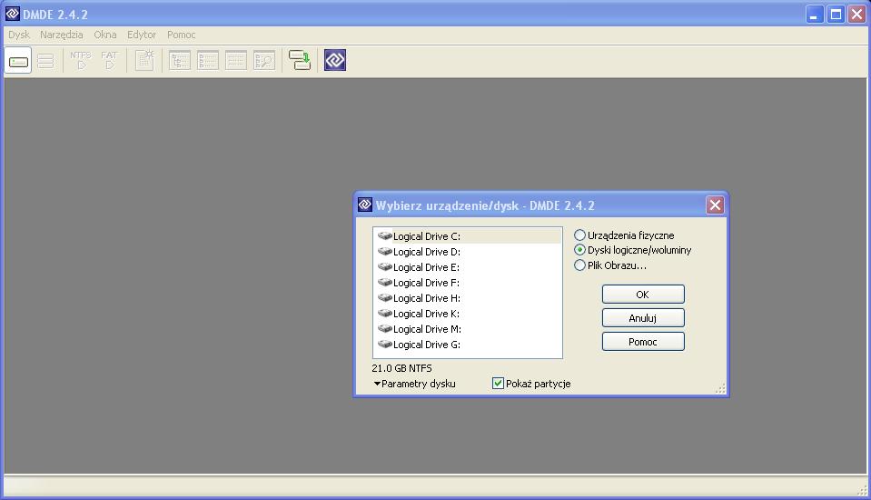Click the file list view toolbar icon
The image size is (871, 500).
[x=208, y=61]
